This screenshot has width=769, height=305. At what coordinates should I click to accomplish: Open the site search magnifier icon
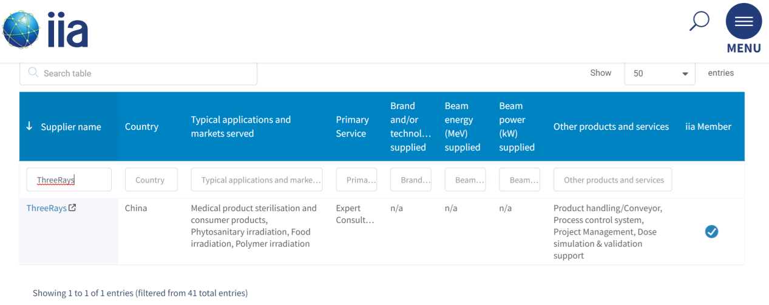pos(699,21)
